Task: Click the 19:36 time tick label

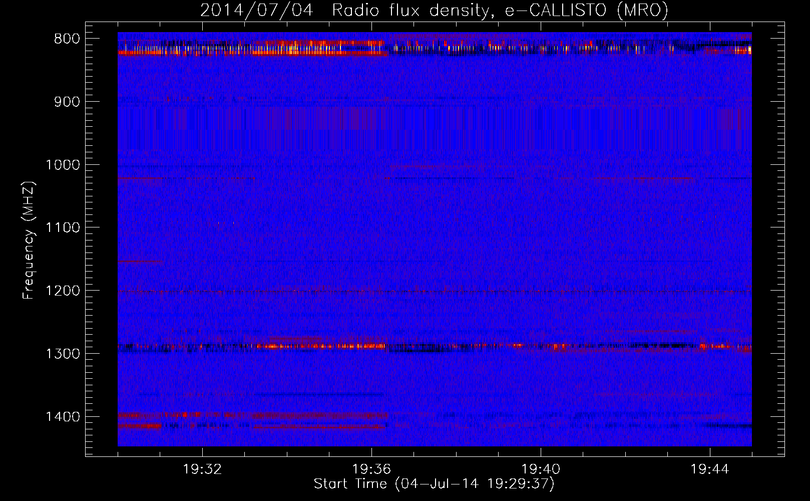Action: point(371,469)
